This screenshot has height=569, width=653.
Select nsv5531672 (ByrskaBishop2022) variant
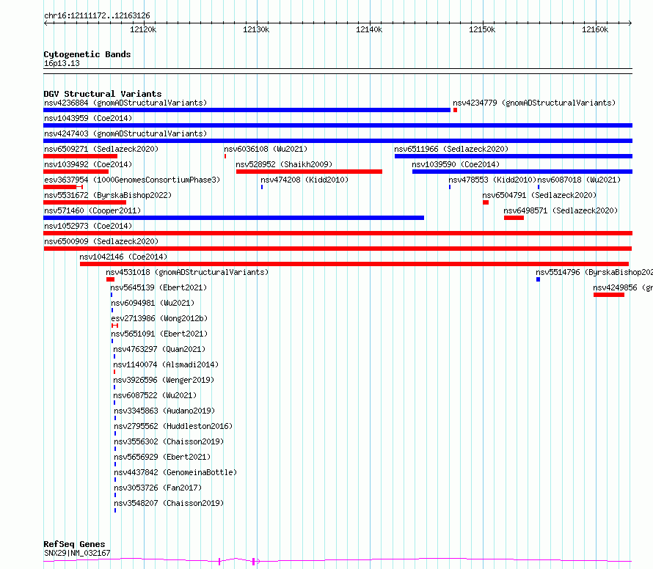[x=108, y=195]
